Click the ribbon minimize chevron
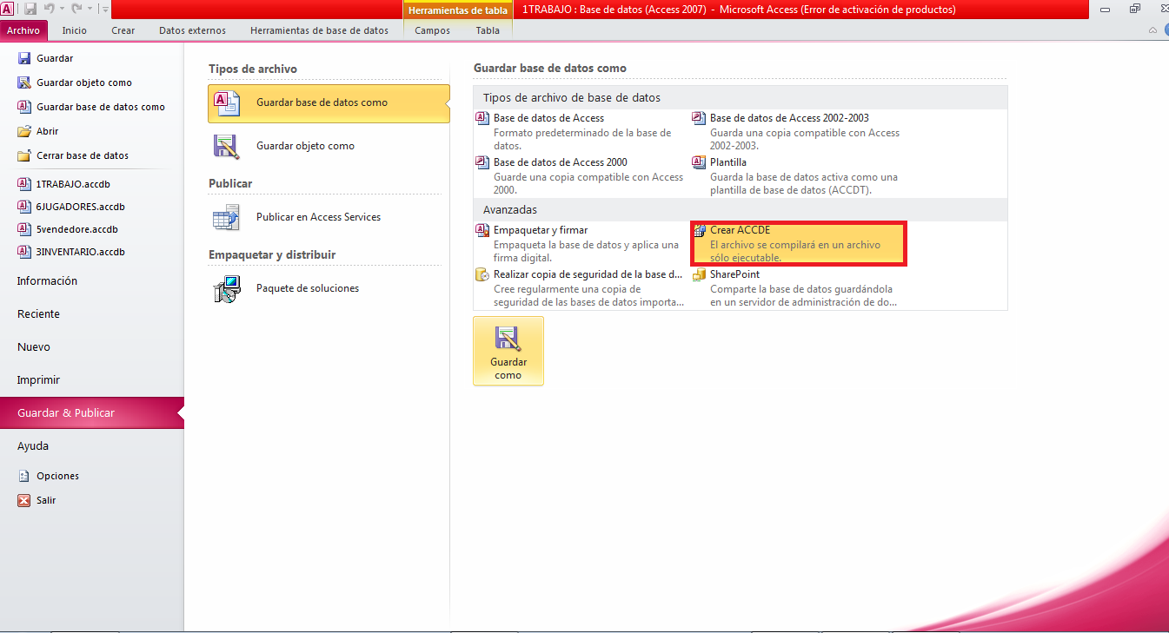This screenshot has height=633, width=1169. click(x=1152, y=30)
